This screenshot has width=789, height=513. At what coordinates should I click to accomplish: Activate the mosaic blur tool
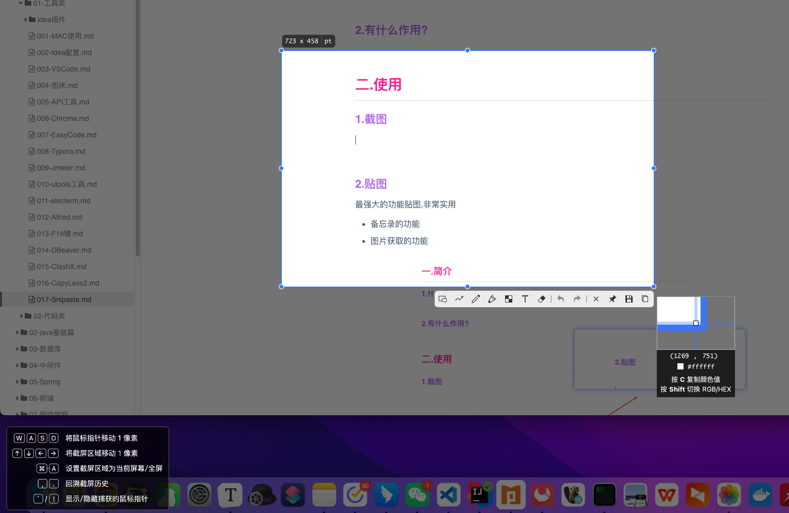(509, 299)
